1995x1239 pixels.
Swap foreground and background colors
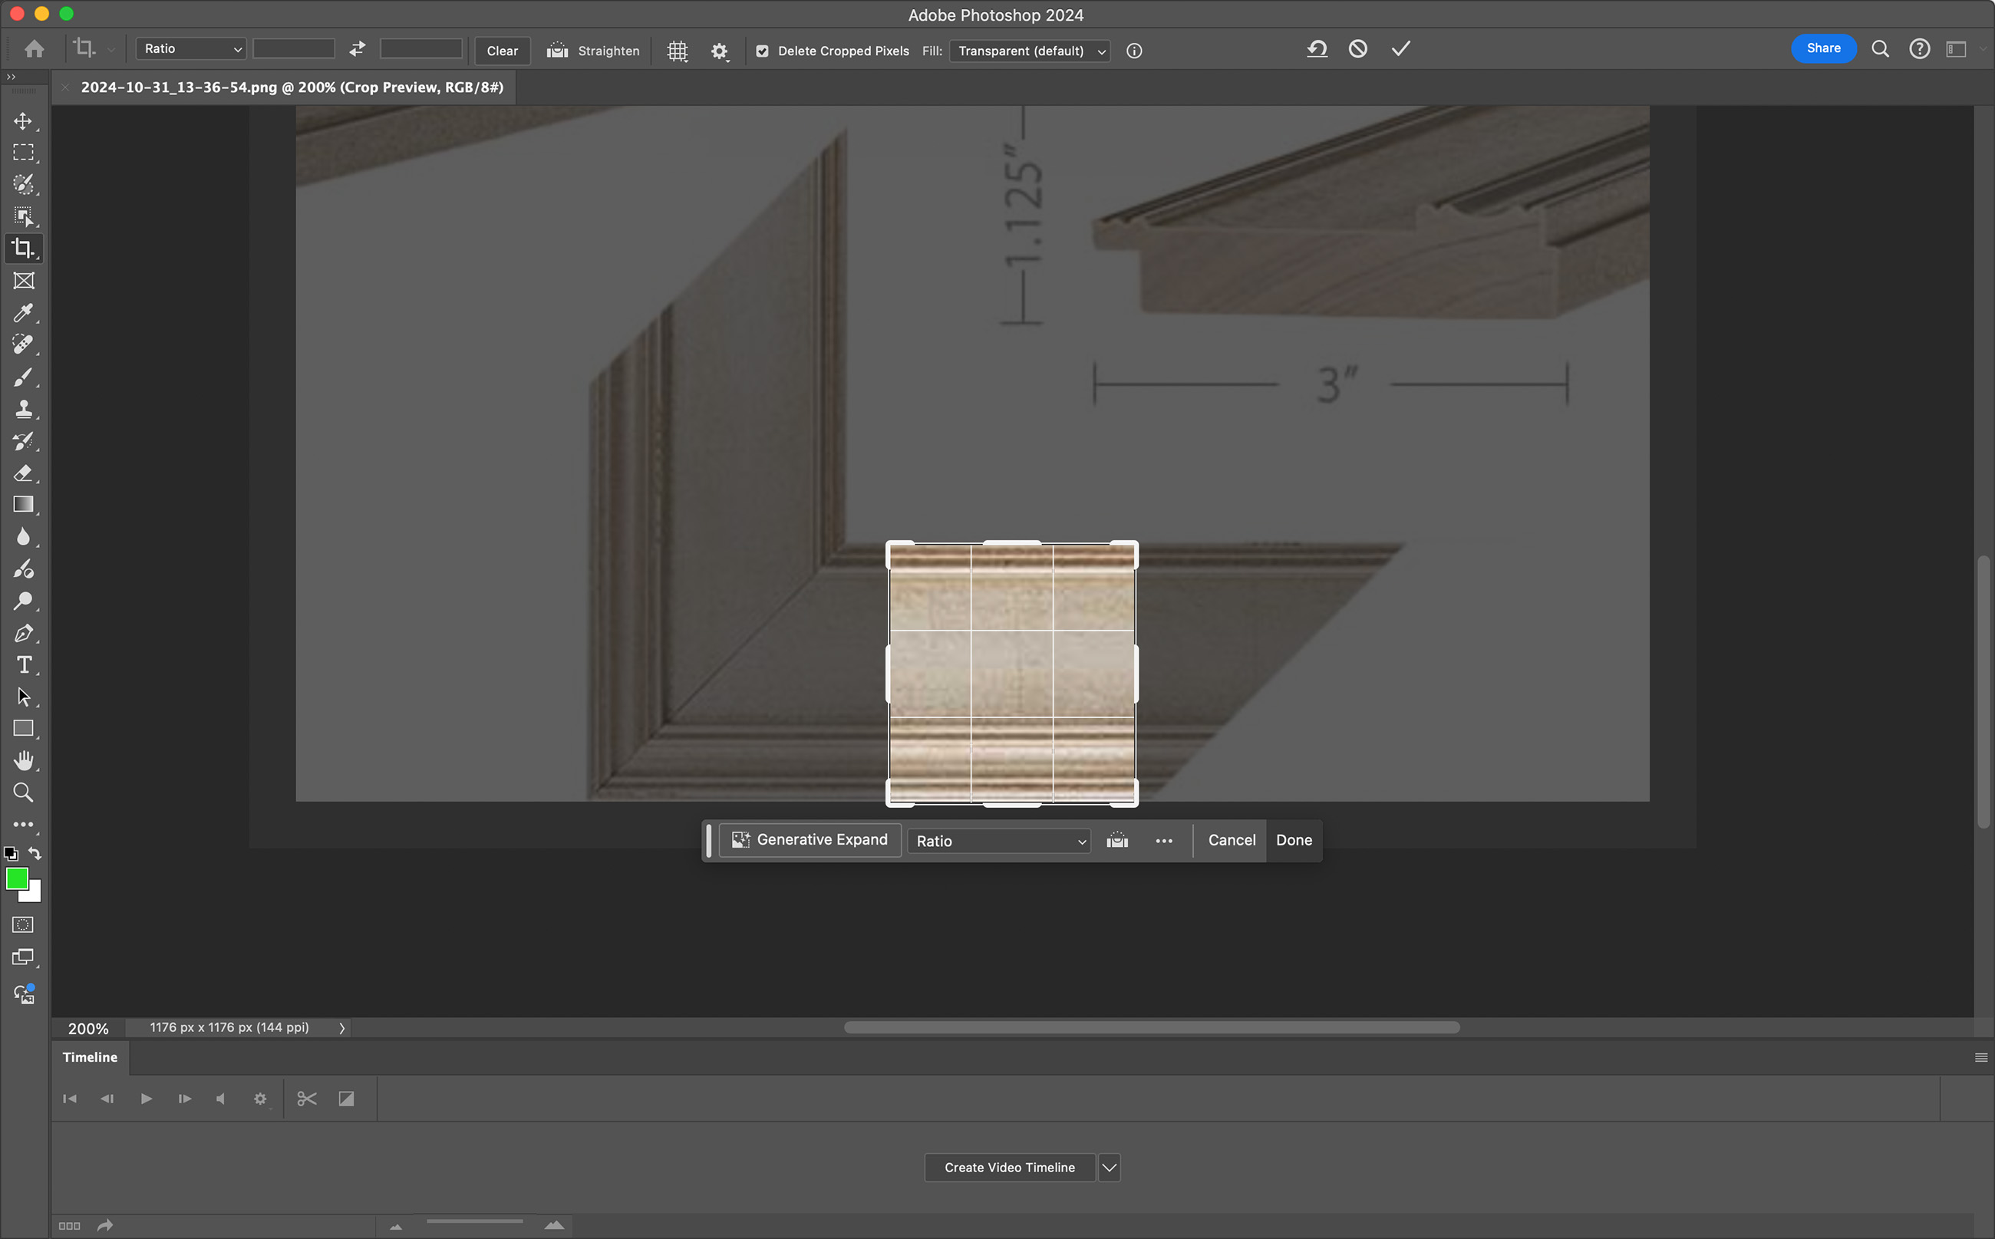[35, 853]
